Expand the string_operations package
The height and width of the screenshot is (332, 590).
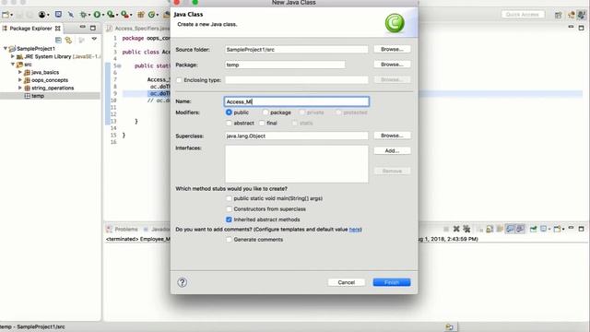(x=20, y=88)
